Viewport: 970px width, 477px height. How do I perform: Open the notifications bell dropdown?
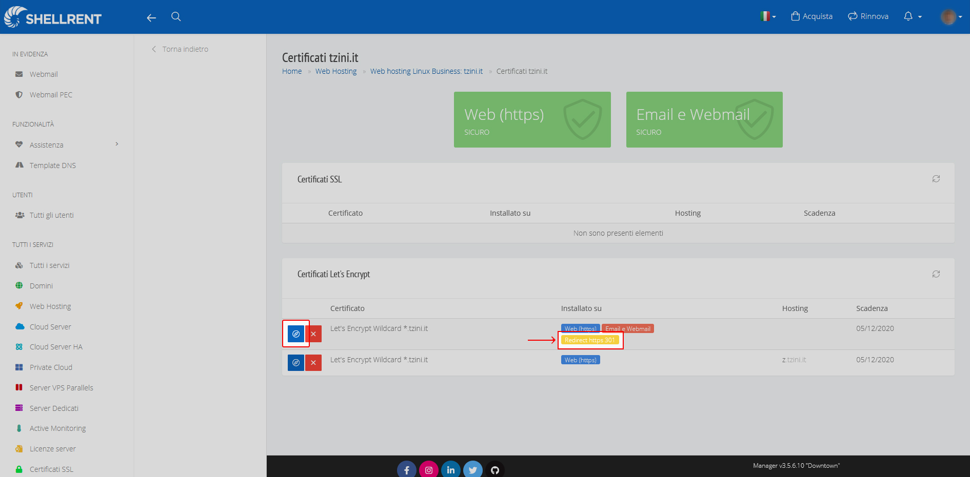coord(913,16)
